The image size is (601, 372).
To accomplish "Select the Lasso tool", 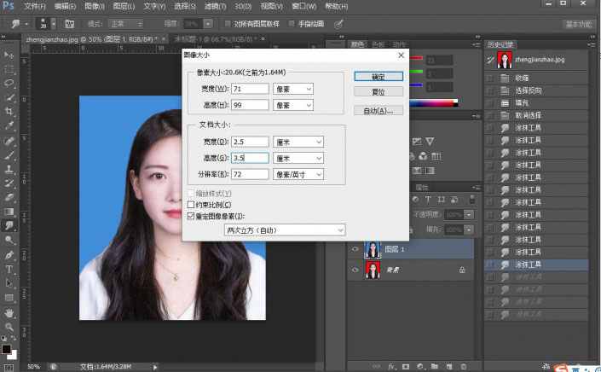I will pos(9,83).
